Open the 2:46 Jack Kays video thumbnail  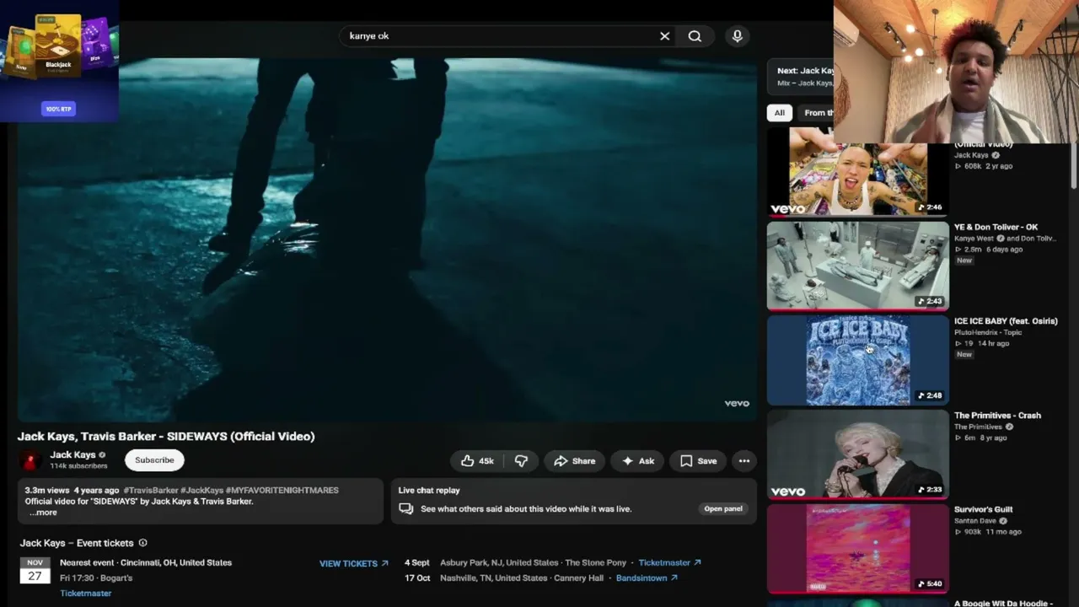tap(857, 172)
